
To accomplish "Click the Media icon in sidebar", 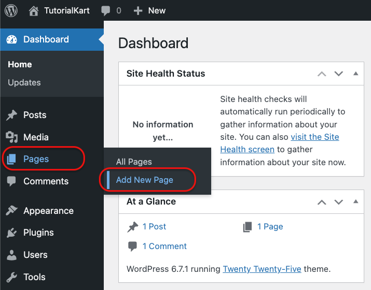I will click(11, 137).
